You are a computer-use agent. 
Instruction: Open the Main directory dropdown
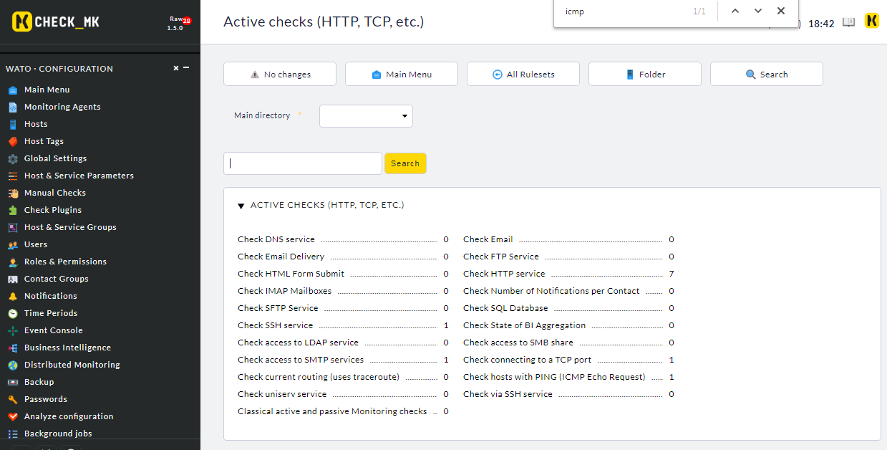[x=366, y=115]
